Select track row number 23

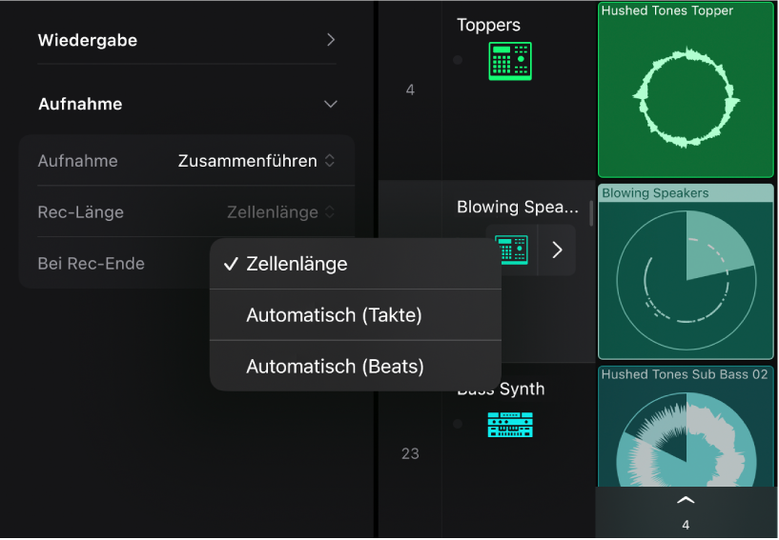[410, 453]
